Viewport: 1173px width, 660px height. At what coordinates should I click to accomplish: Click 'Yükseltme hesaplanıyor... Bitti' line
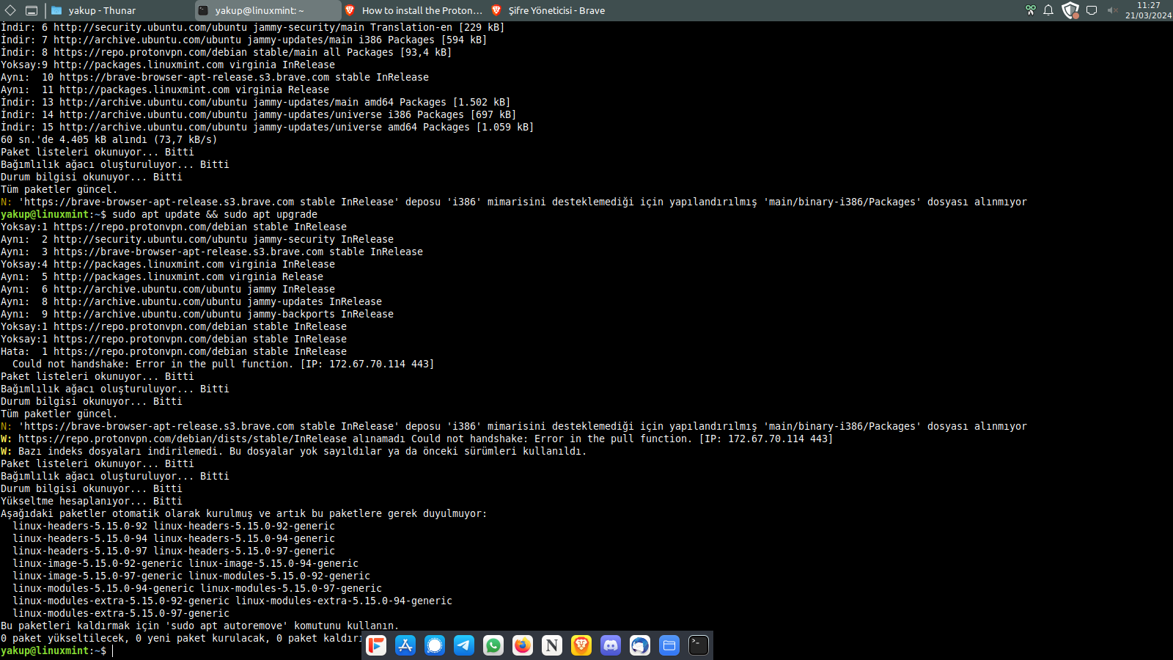pos(92,501)
